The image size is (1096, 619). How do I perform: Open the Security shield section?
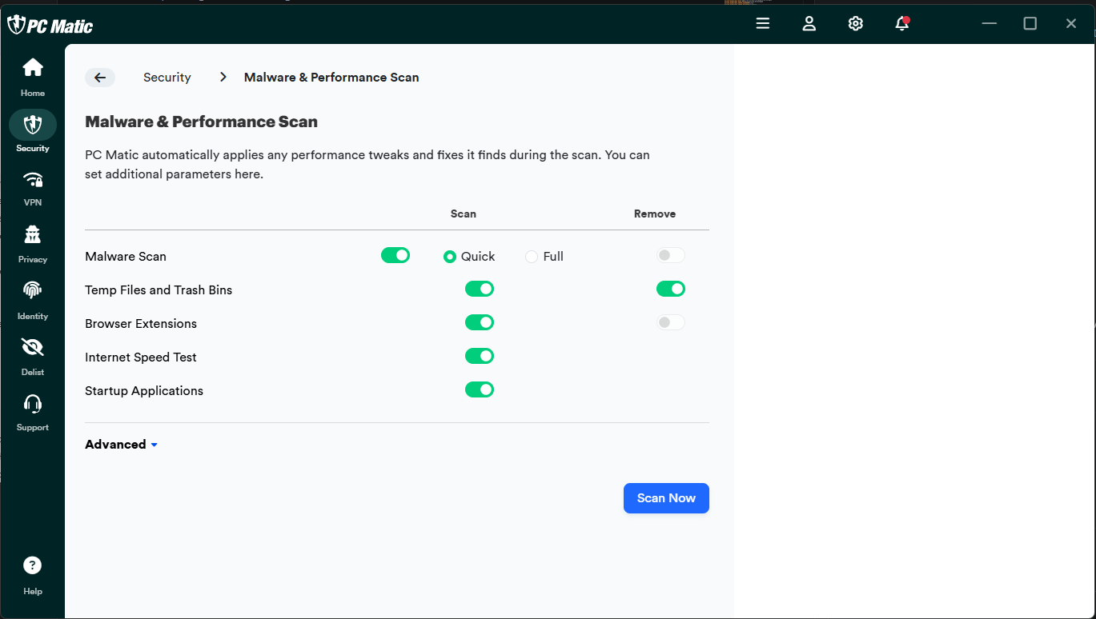[33, 131]
